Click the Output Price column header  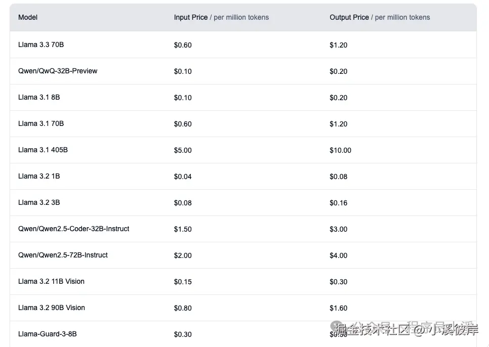click(349, 17)
